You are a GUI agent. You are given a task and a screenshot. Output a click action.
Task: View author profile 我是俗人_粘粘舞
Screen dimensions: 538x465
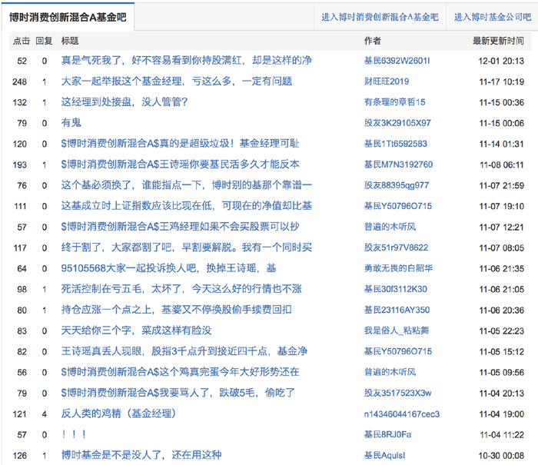[x=397, y=330]
